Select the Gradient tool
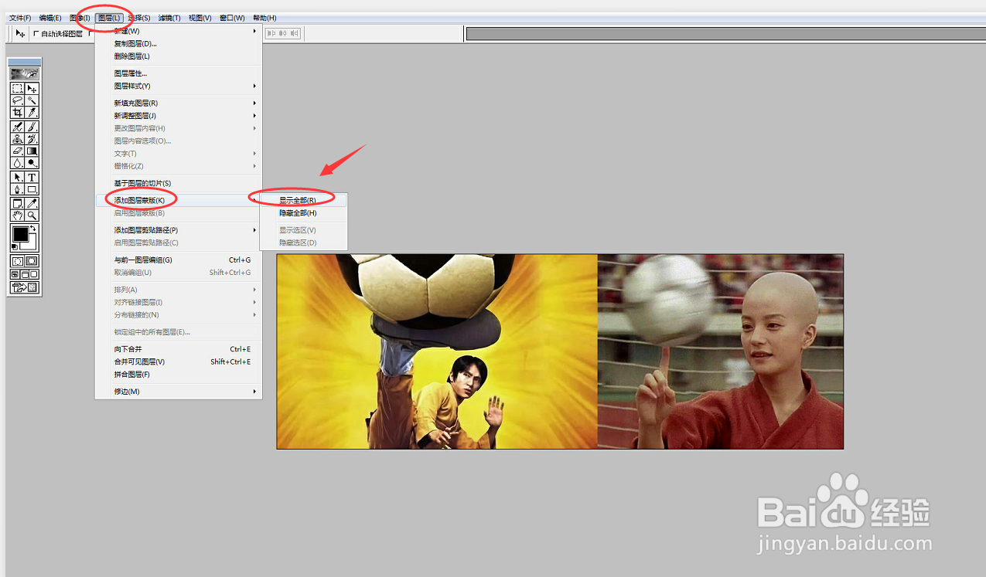 32,151
